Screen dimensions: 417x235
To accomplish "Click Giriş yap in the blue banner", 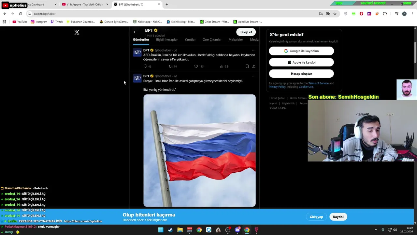I will pos(316,217).
